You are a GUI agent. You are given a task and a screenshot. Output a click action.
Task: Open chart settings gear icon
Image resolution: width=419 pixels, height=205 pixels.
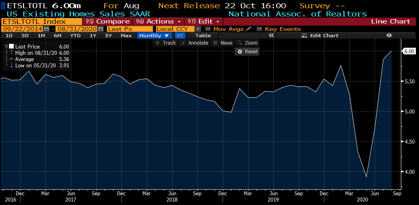pyautogui.click(x=389, y=36)
